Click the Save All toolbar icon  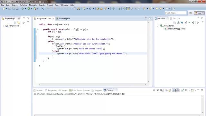tap(14, 9)
